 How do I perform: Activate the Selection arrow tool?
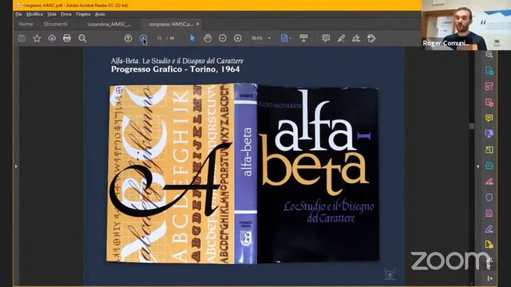pyautogui.click(x=192, y=38)
